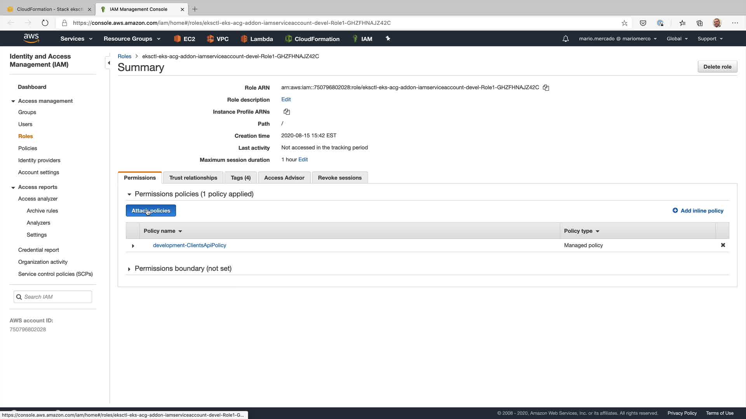Copy the Instance Profile ARNs
Screen dimensions: 746x419
(287, 112)
